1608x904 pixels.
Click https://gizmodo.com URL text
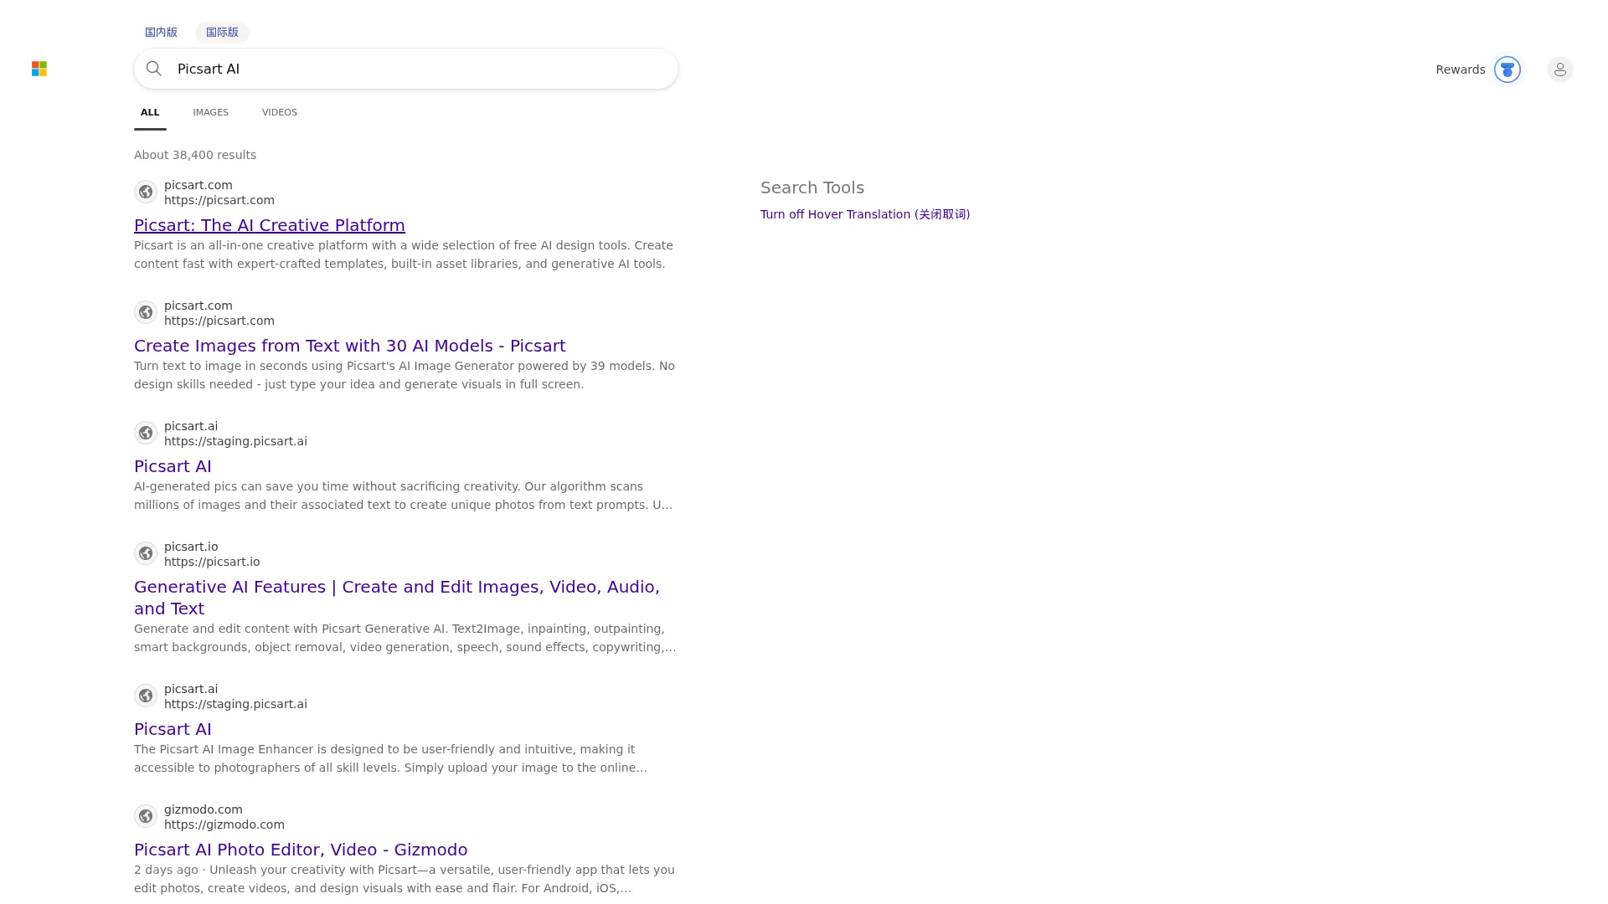pyautogui.click(x=224, y=824)
